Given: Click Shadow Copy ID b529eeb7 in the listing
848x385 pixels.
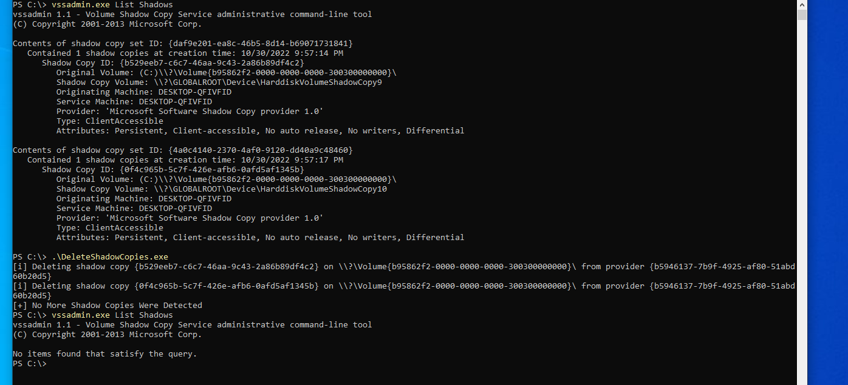Looking at the screenshot, I should [212, 63].
